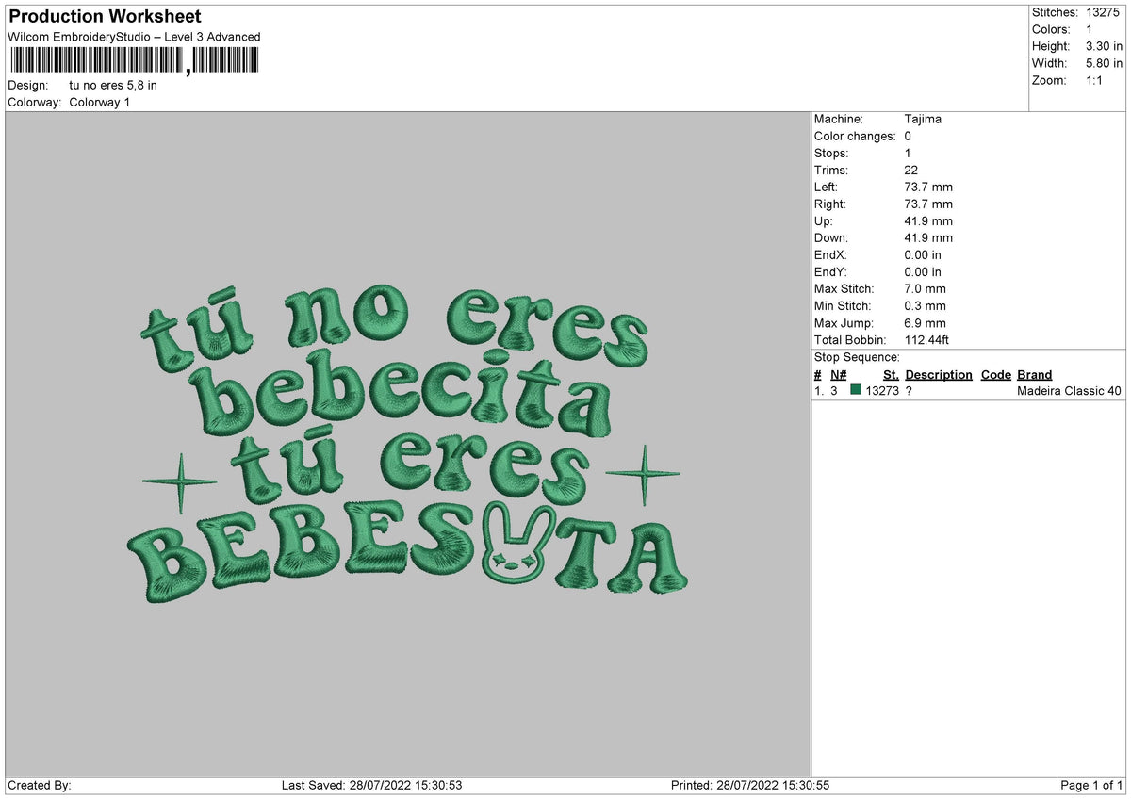Click the 'Code' column header

pos(995,374)
